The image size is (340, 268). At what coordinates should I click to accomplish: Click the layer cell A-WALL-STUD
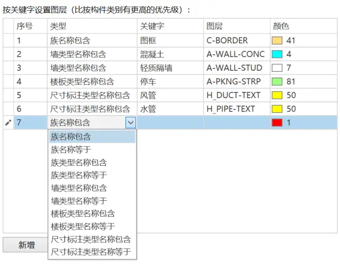[x=237, y=68]
